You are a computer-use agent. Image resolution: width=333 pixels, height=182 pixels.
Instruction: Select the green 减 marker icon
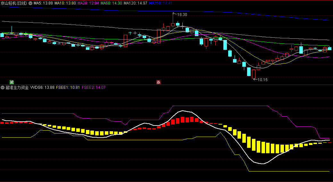click(12, 82)
